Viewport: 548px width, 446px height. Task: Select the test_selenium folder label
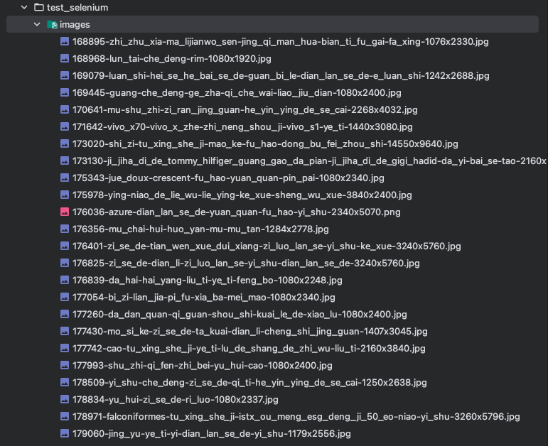[x=77, y=7]
